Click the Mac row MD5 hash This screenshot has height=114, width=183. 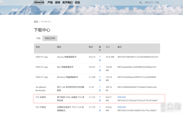[x=137, y=67]
